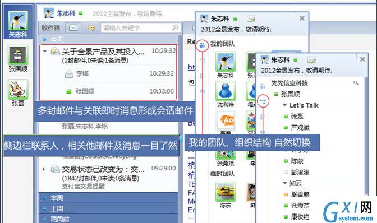
Task: Open 陈宏 thumbnail under 临时团队
Action: point(226,192)
